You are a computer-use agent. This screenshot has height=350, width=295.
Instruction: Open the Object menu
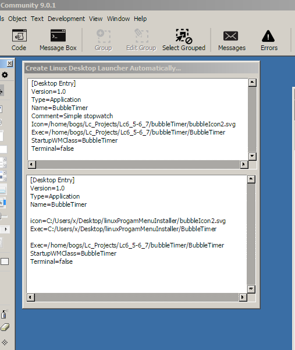click(17, 19)
